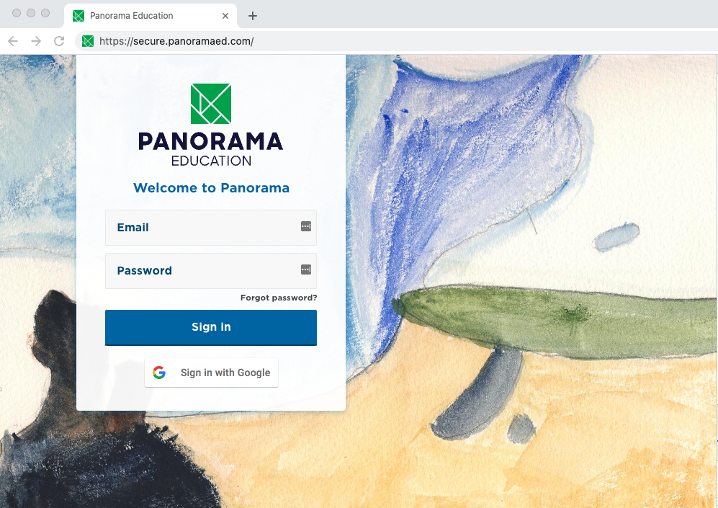718x508 pixels.
Task: Click the PANORAMA EDUCATION wordmark text
Action: [211, 149]
